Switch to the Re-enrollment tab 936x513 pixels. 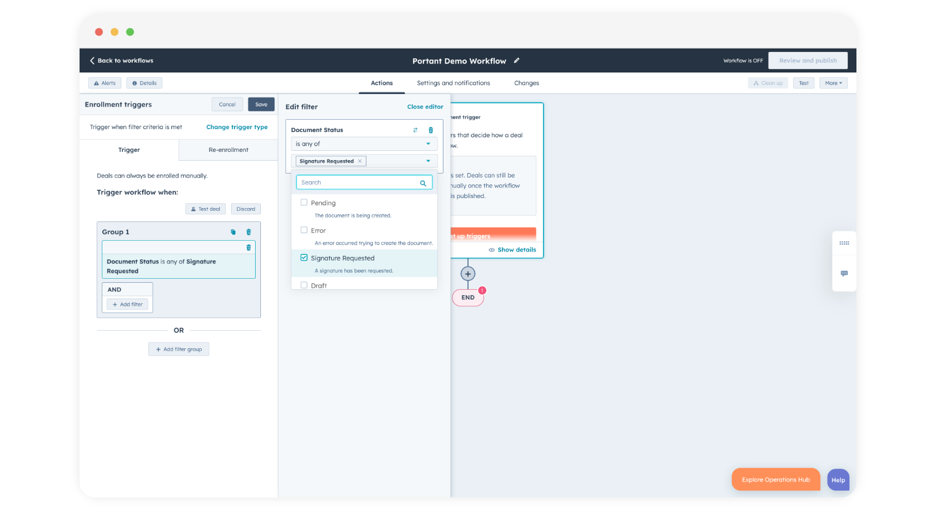(x=228, y=150)
